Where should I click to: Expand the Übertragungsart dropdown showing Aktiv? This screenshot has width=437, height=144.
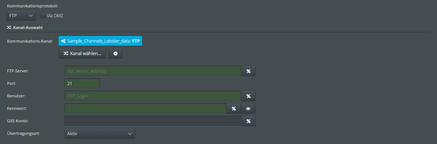(100, 133)
